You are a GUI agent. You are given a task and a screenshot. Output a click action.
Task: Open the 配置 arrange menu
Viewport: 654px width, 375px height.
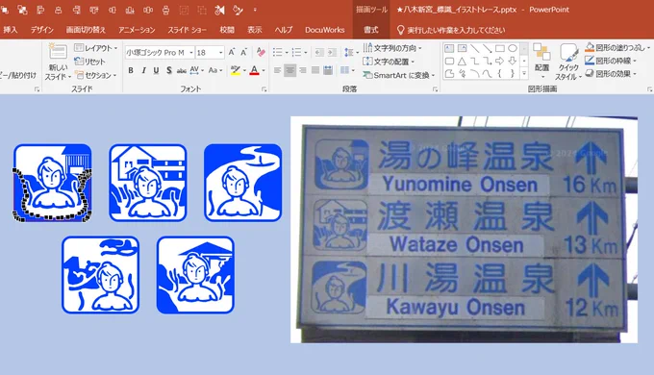[541, 62]
